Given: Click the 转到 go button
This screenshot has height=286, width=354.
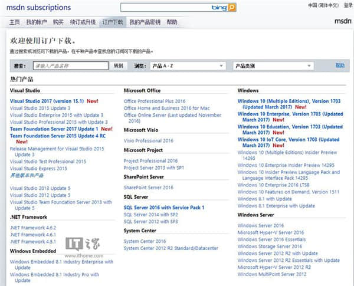Looking at the screenshot, I should pyautogui.click(x=119, y=66).
